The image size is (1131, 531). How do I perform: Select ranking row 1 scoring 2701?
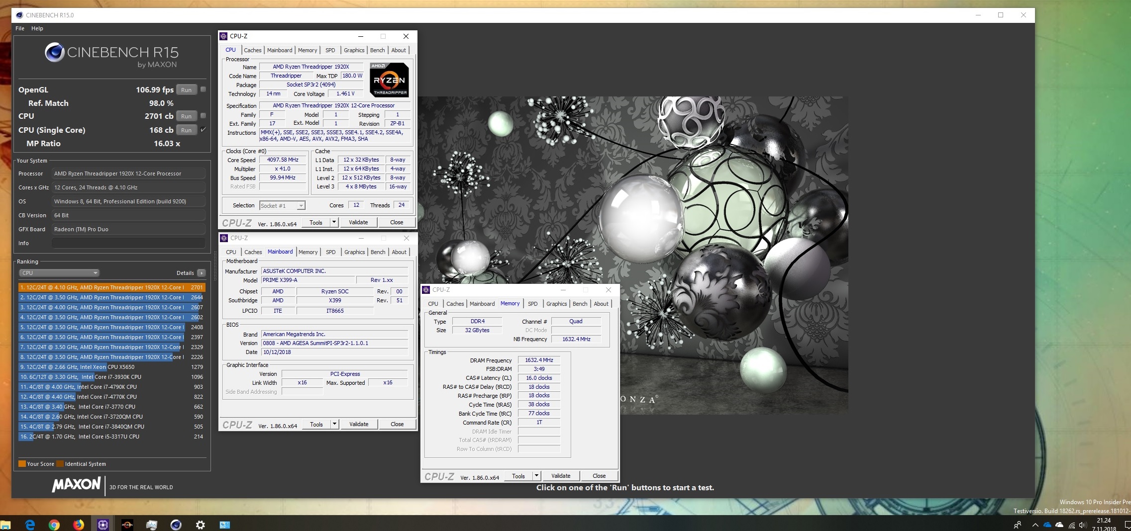click(x=112, y=287)
